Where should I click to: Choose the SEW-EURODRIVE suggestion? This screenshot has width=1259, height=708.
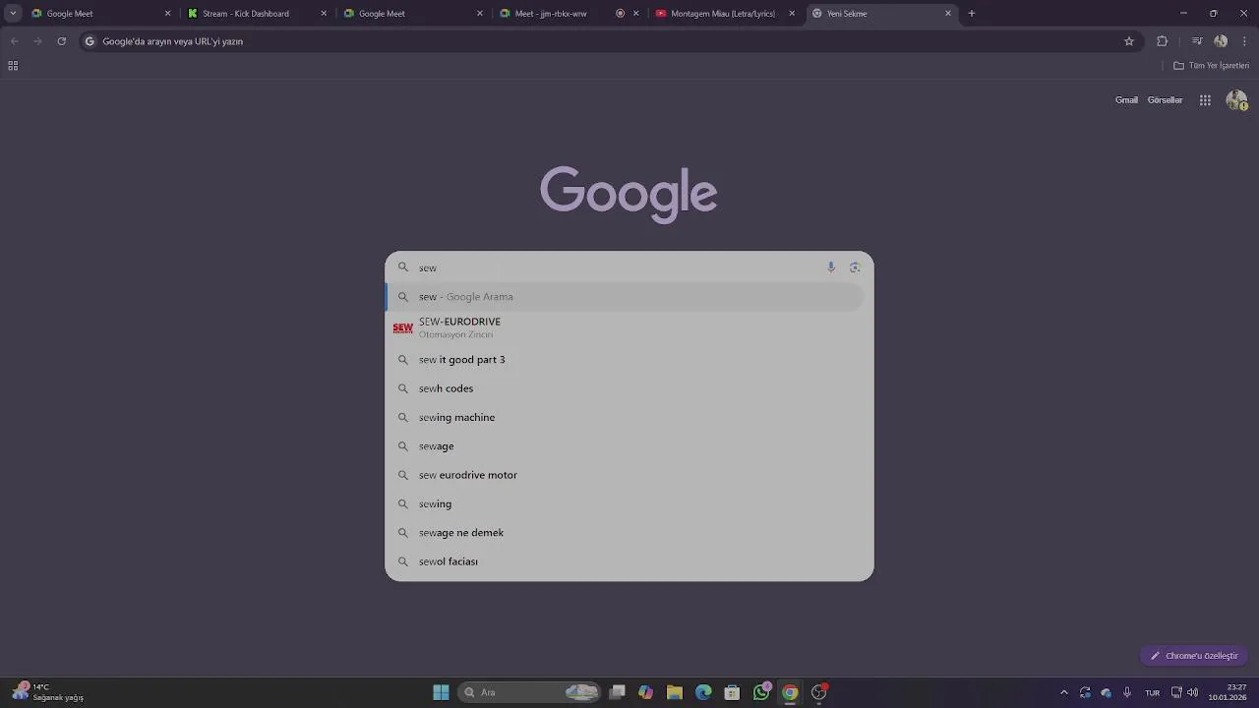coord(626,327)
